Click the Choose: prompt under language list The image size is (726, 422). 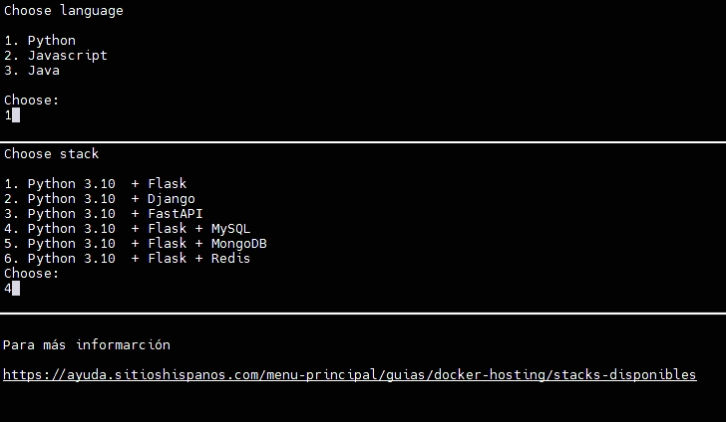pos(32,101)
